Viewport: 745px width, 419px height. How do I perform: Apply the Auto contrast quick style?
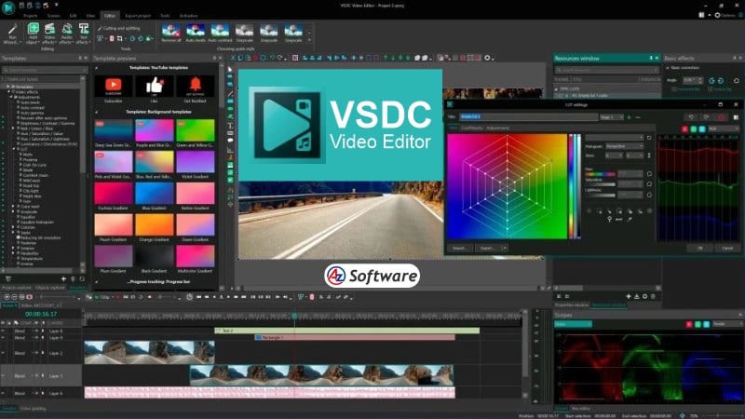[x=220, y=34]
